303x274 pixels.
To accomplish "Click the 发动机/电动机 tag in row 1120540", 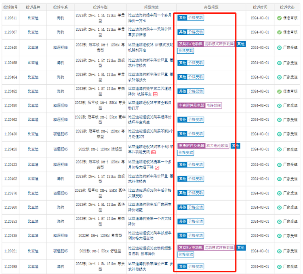I will coord(190,44).
